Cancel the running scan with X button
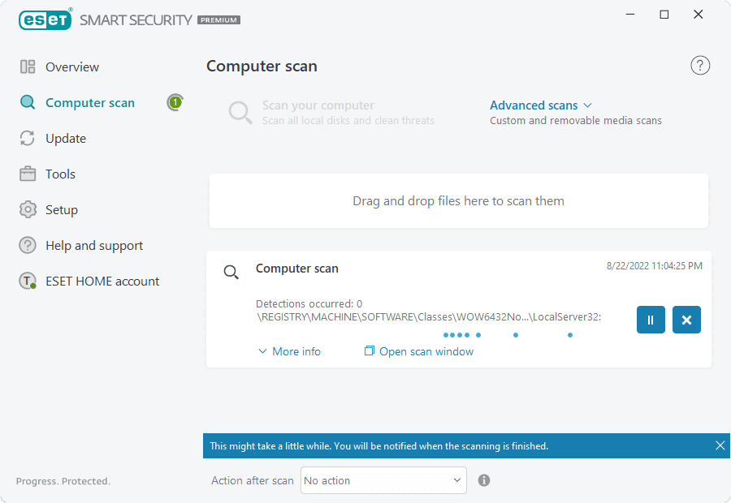The height and width of the screenshot is (503, 731). [x=686, y=320]
